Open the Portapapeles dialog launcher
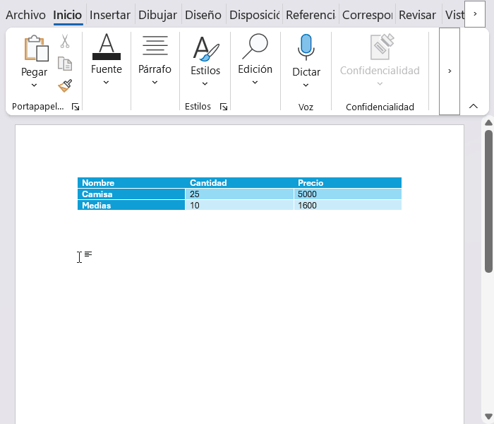Image resolution: width=494 pixels, height=424 pixels. (76, 107)
